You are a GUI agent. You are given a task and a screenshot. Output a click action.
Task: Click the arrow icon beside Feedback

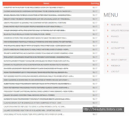pos(108,66)
